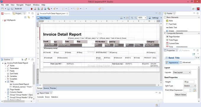Switch to the Source tab
The image size is (201, 107).
46,88
